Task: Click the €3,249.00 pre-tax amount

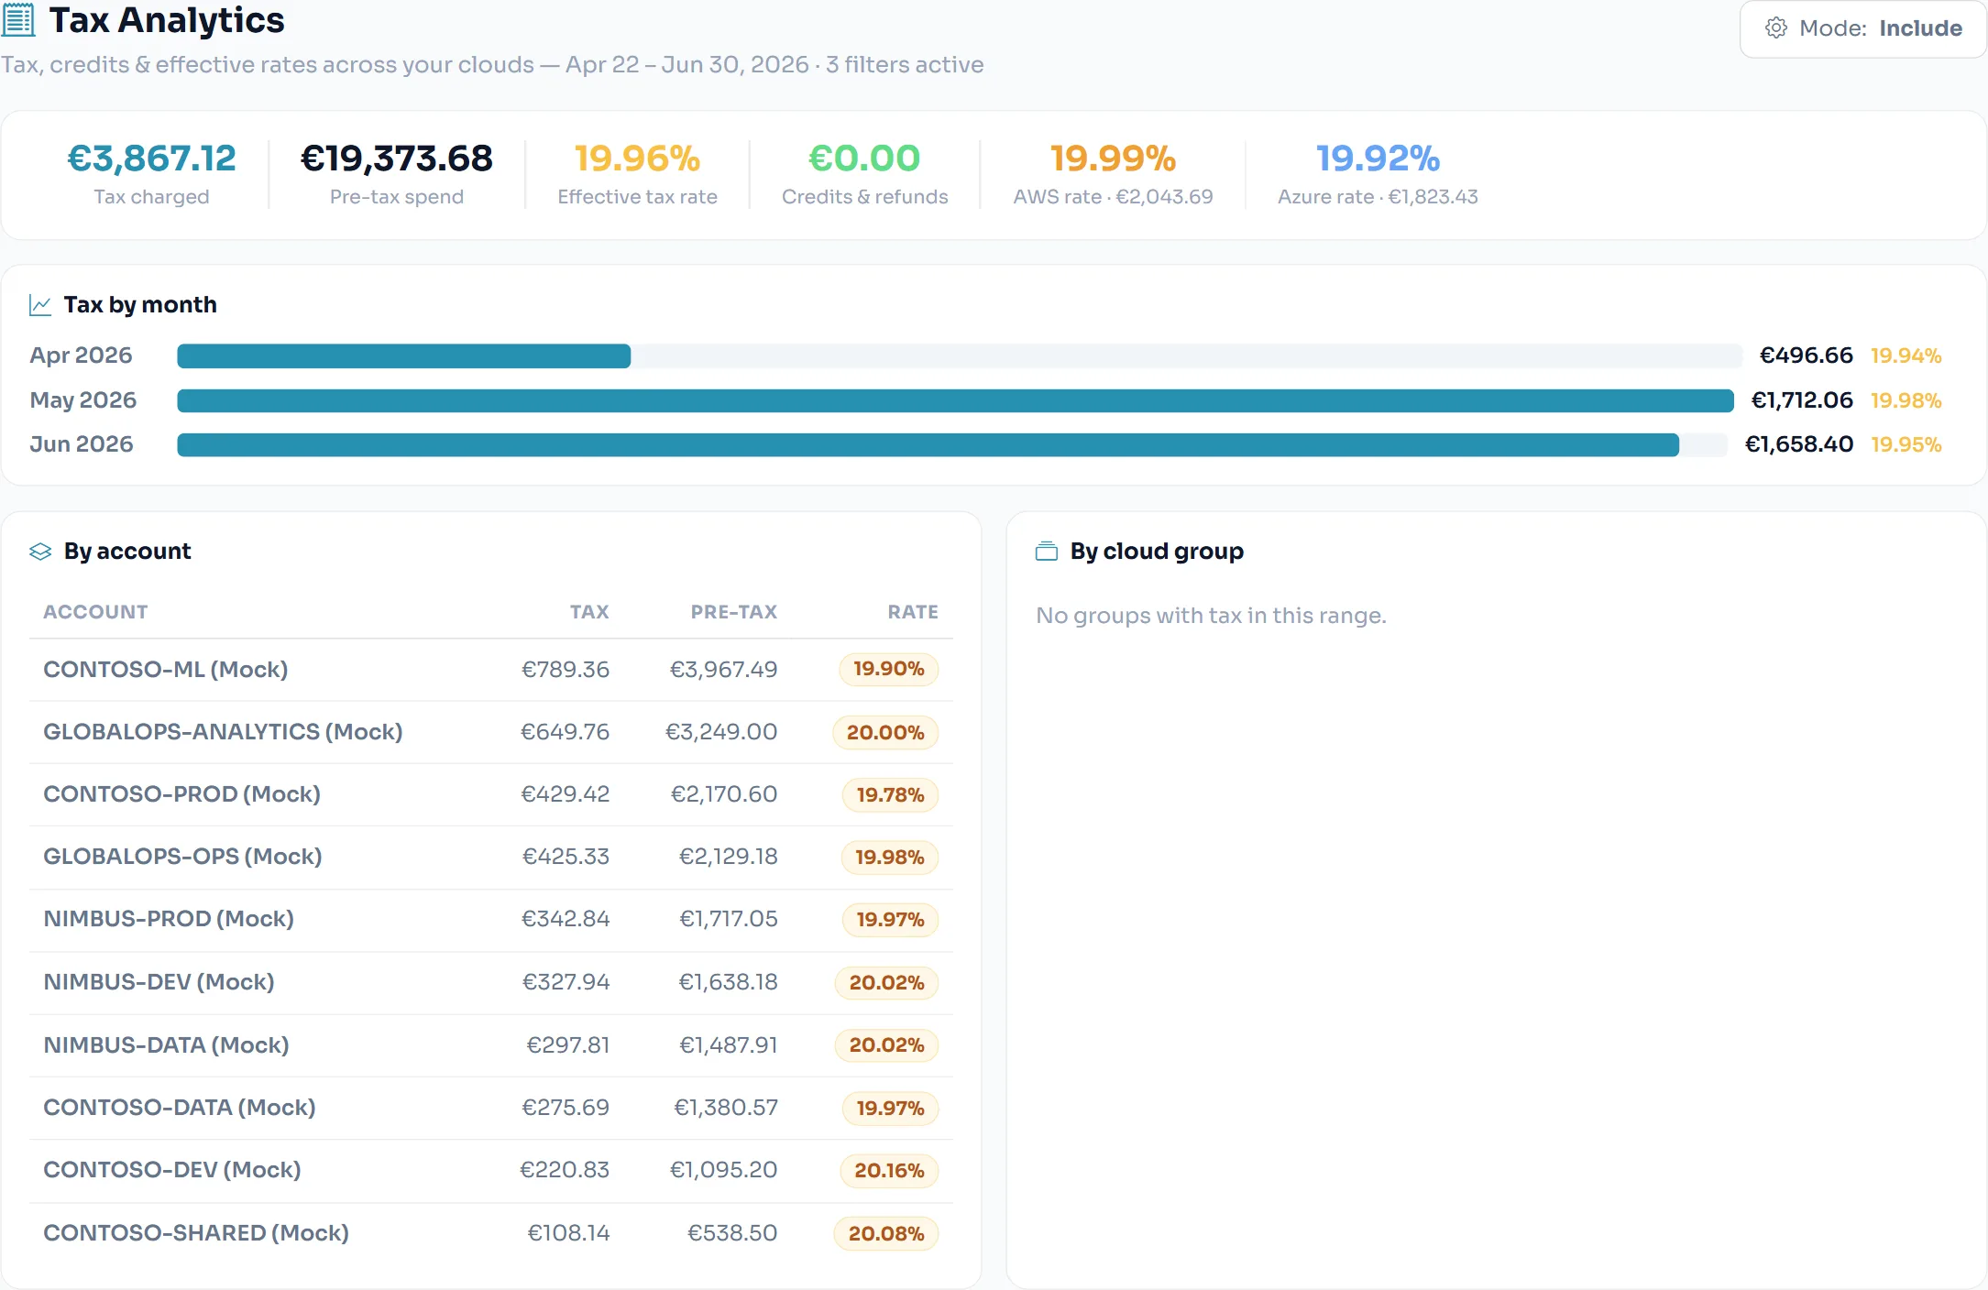Action: coord(720,732)
